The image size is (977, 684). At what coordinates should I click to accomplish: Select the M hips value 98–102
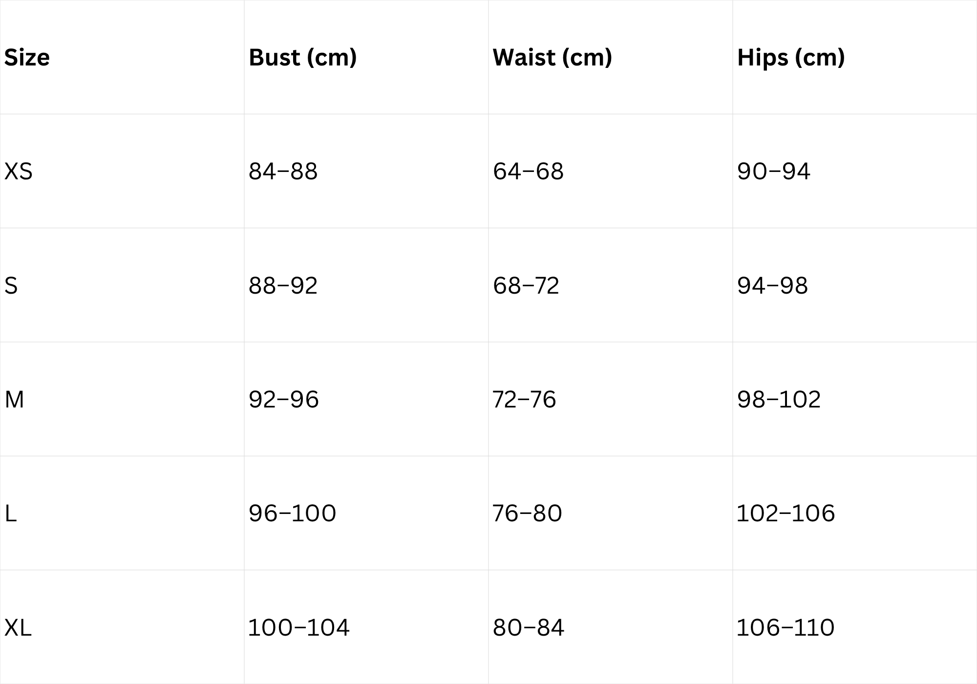(x=779, y=400)
